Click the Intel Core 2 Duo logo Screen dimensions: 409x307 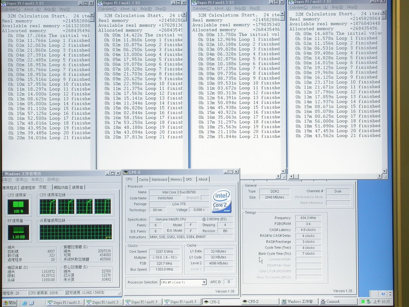click(x=221, y=201)
